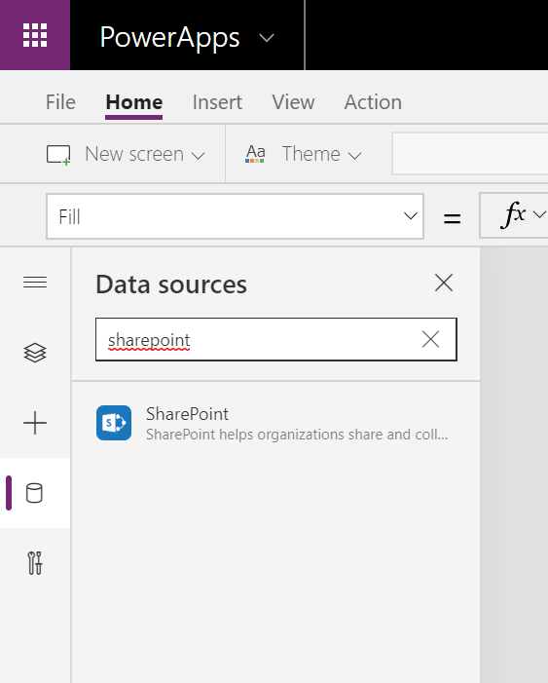Select the Data sources cylinder icon
Image resolution: width=548 pixels, height=683 pixels.
tap(34, 493)
